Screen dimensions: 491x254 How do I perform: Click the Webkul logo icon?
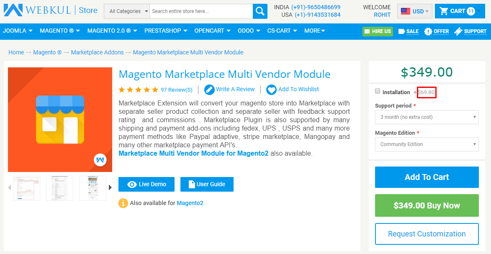click(13, 10)
